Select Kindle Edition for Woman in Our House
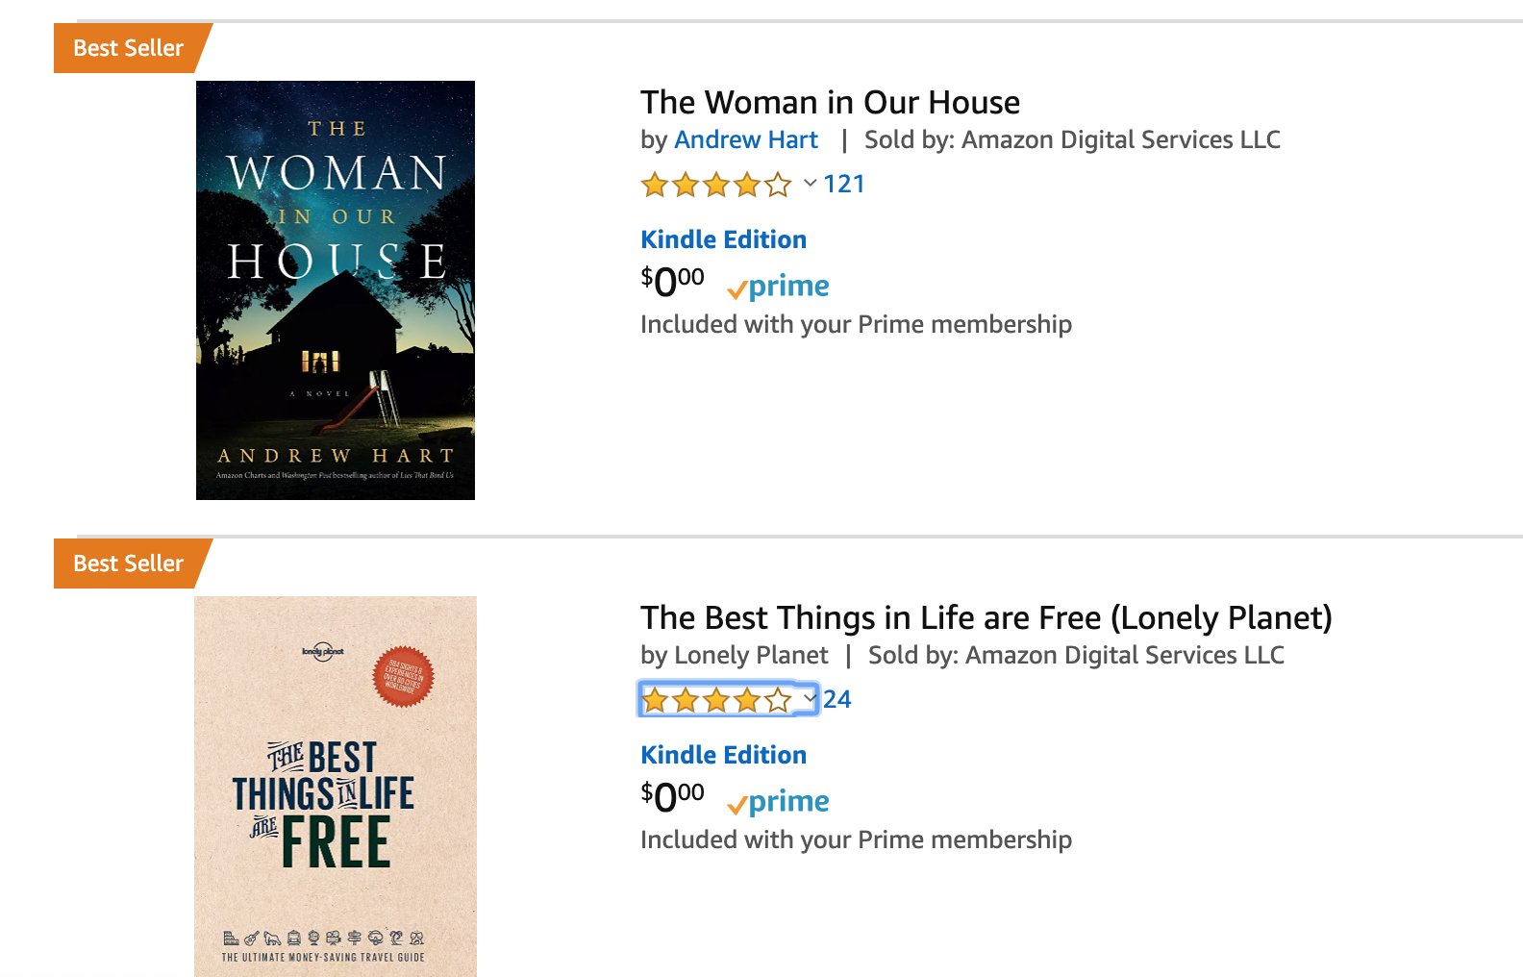The width and height of the screenshot is (1523, 977). [723, 239]
